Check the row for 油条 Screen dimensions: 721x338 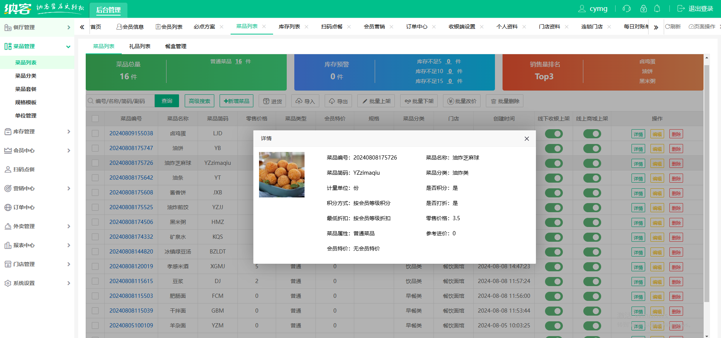tap(95, 178)
